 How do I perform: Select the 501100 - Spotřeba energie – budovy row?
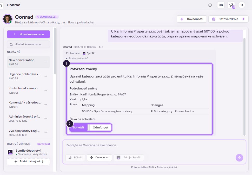click(x=144, y=111)
